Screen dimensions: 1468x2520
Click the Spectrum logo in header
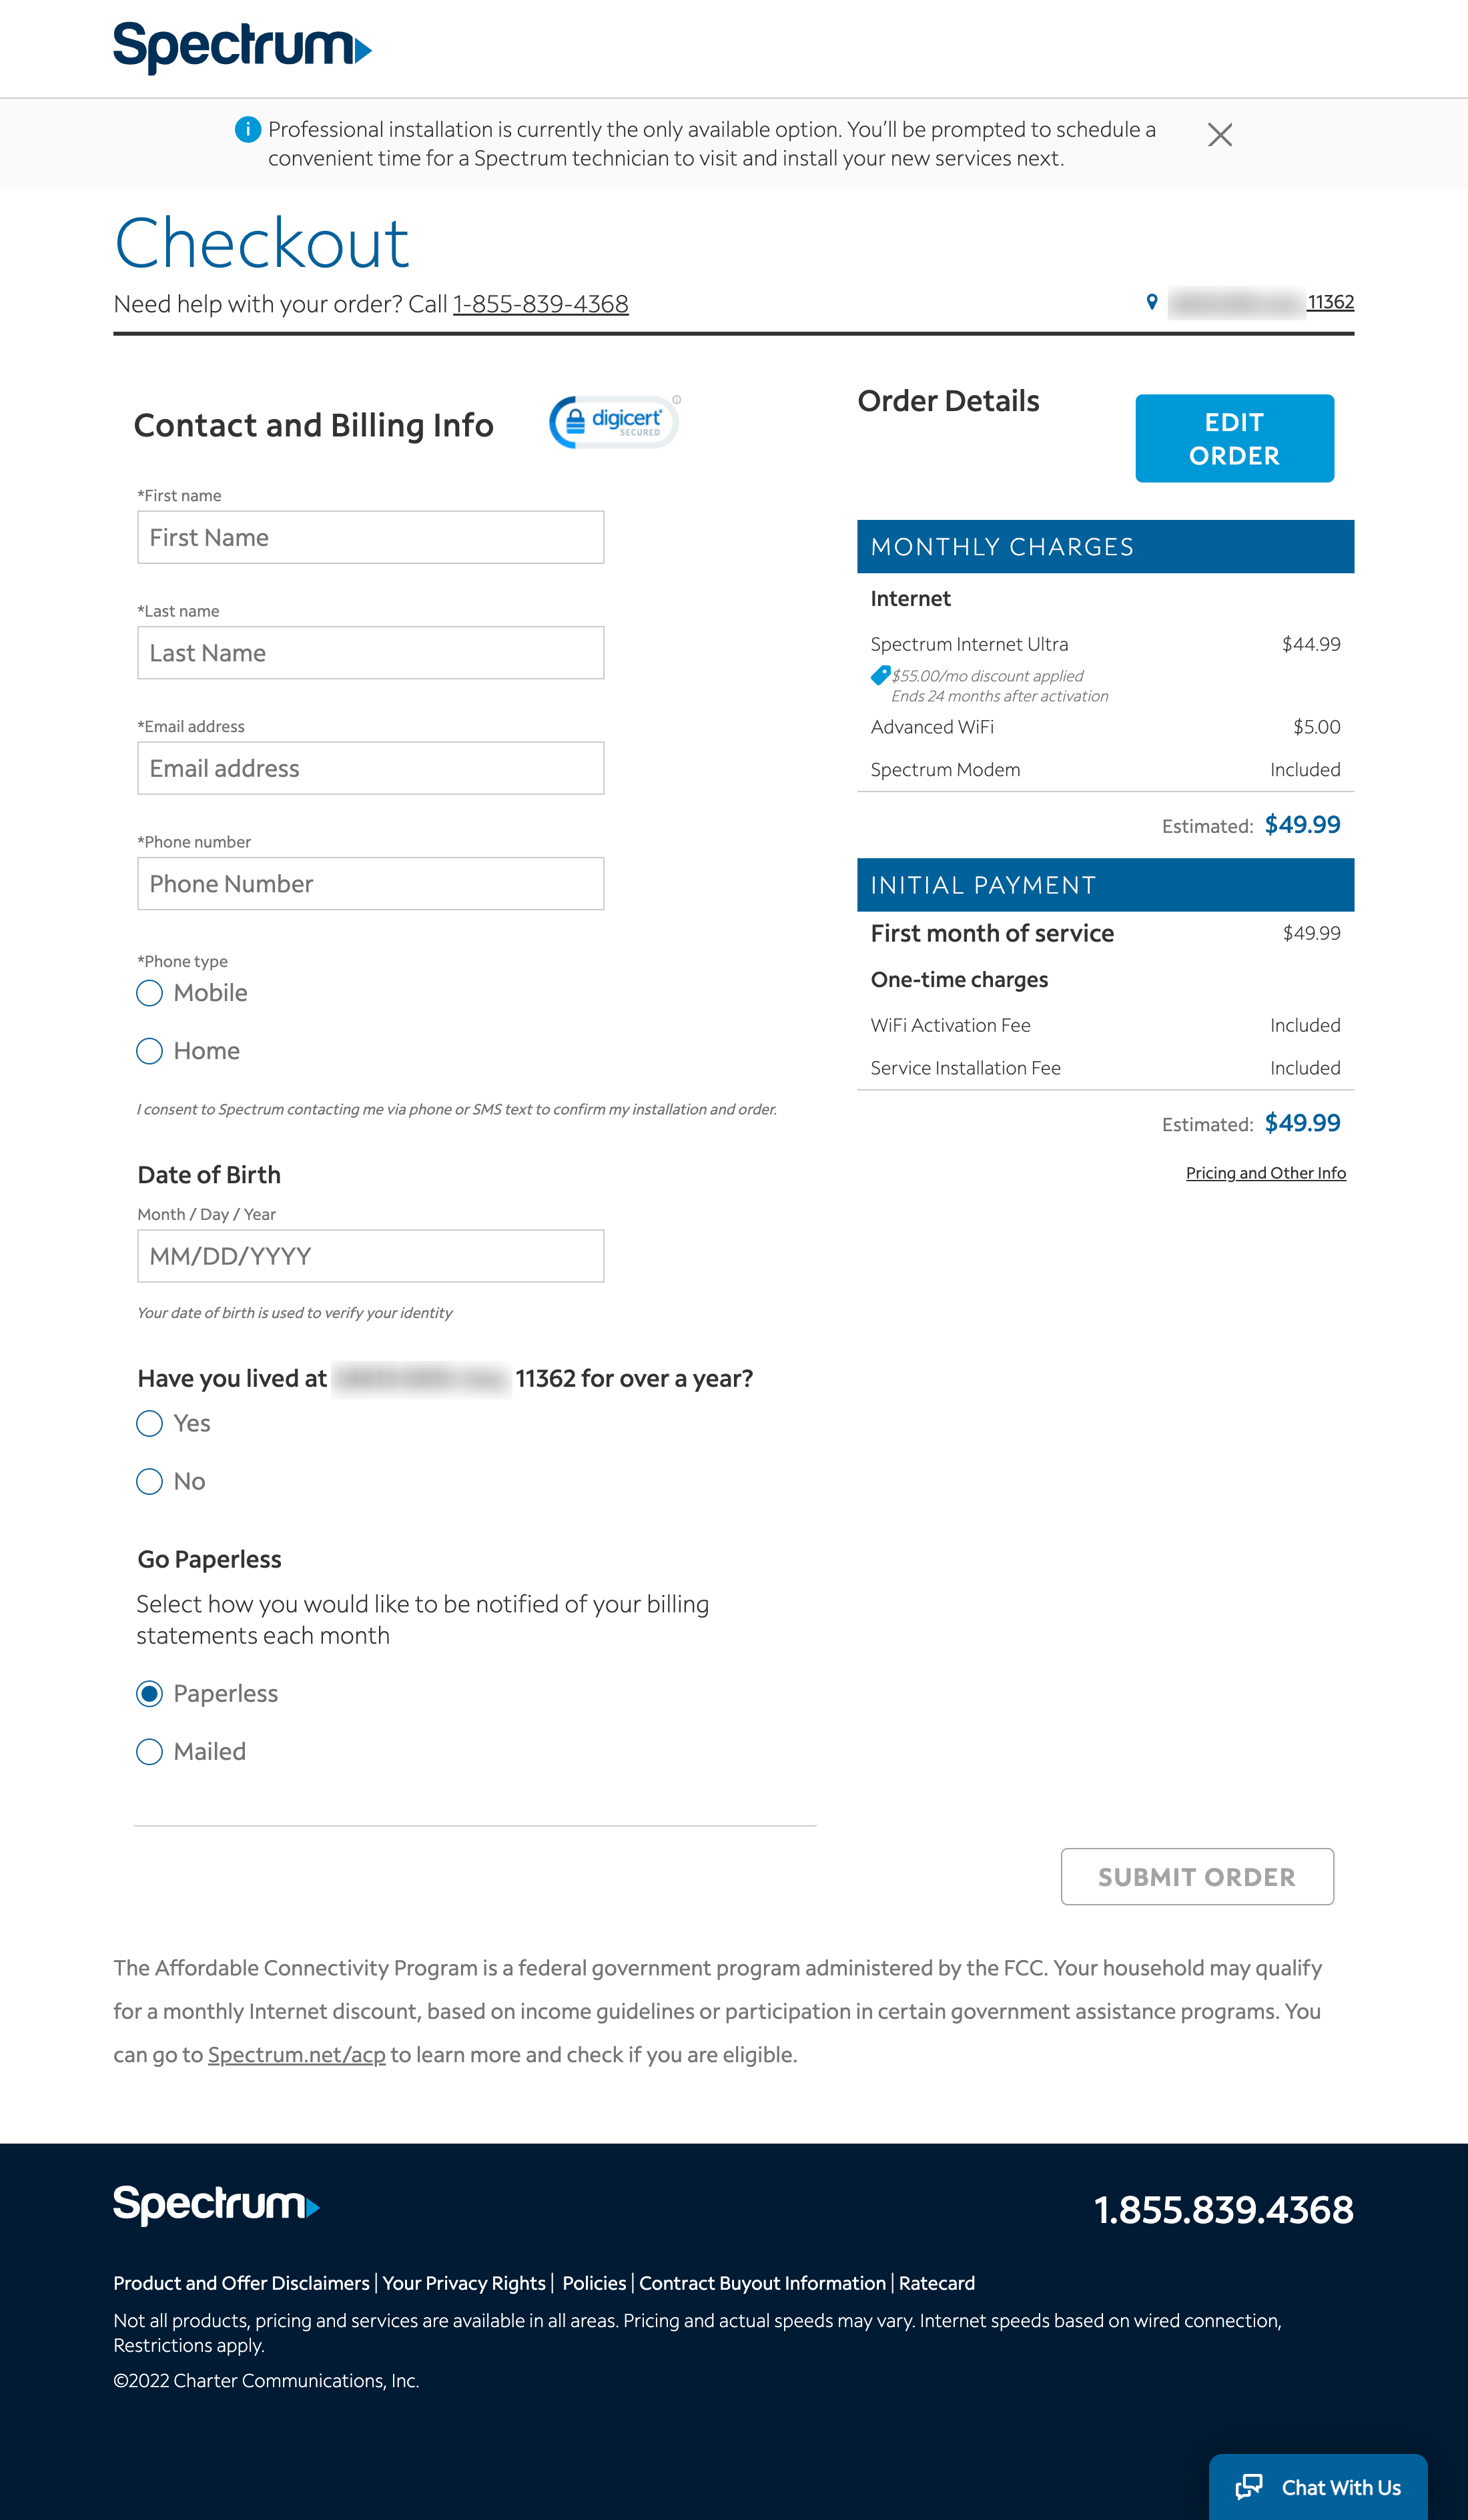[242, 47]
